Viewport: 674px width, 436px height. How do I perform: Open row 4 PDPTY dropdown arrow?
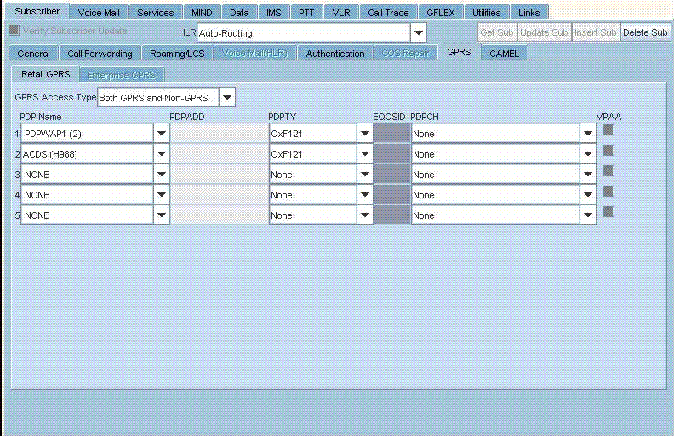pos(364,194)
